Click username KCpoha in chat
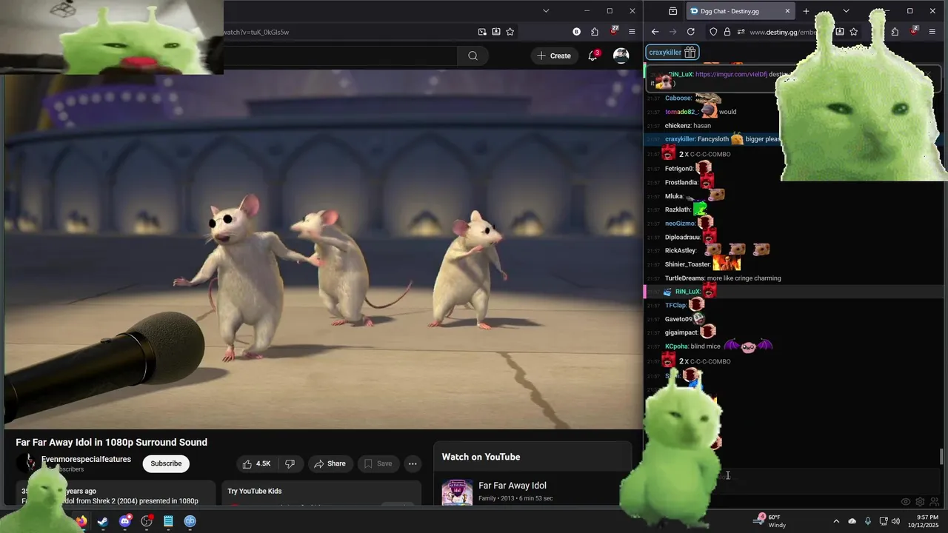Viewport: 948px width, 533px height. click(676, 346)
